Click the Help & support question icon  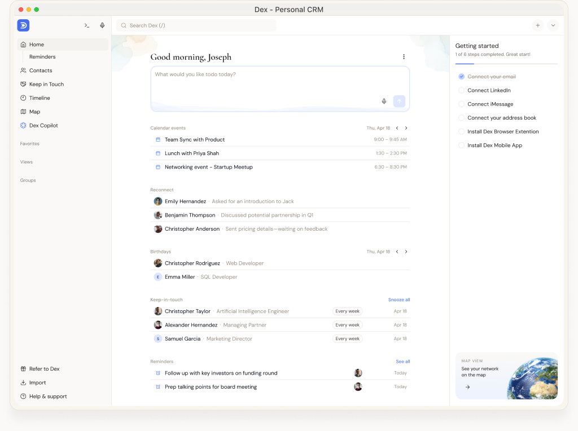point(23,397)
